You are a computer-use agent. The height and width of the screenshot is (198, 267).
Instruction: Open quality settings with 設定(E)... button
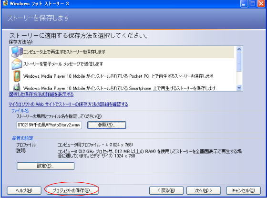click(x=45, y=166)
